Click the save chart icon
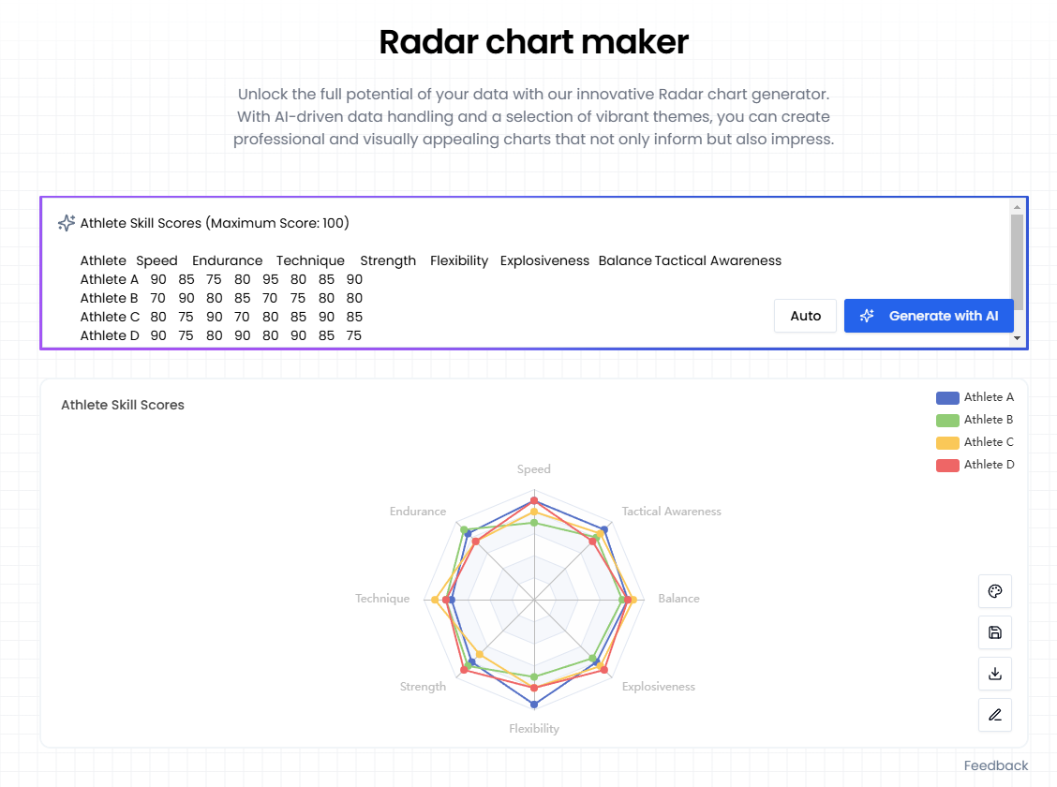The image size is (1057, 787). 994,632
